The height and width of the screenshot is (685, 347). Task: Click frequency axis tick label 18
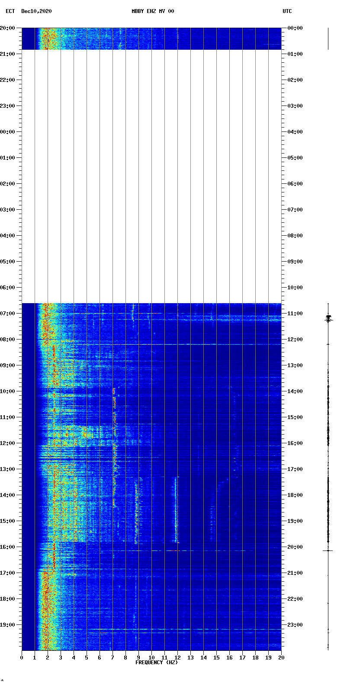[255, 658]
